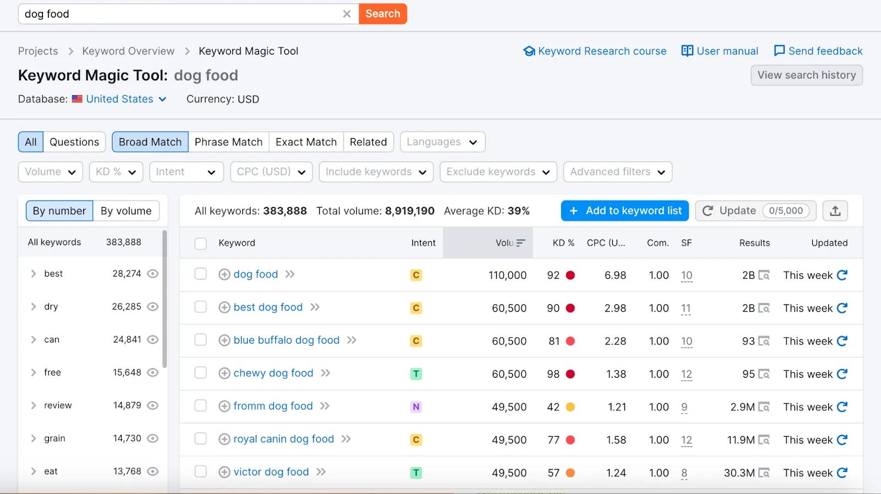Click the keyword groups panel scrollbar
Viewport: 881px width, 494px height.
165,299
